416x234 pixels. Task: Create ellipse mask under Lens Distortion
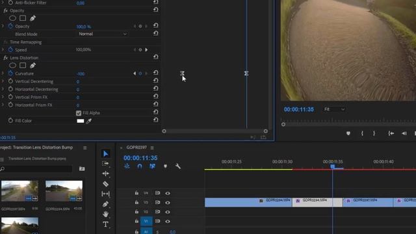point(12,66)
